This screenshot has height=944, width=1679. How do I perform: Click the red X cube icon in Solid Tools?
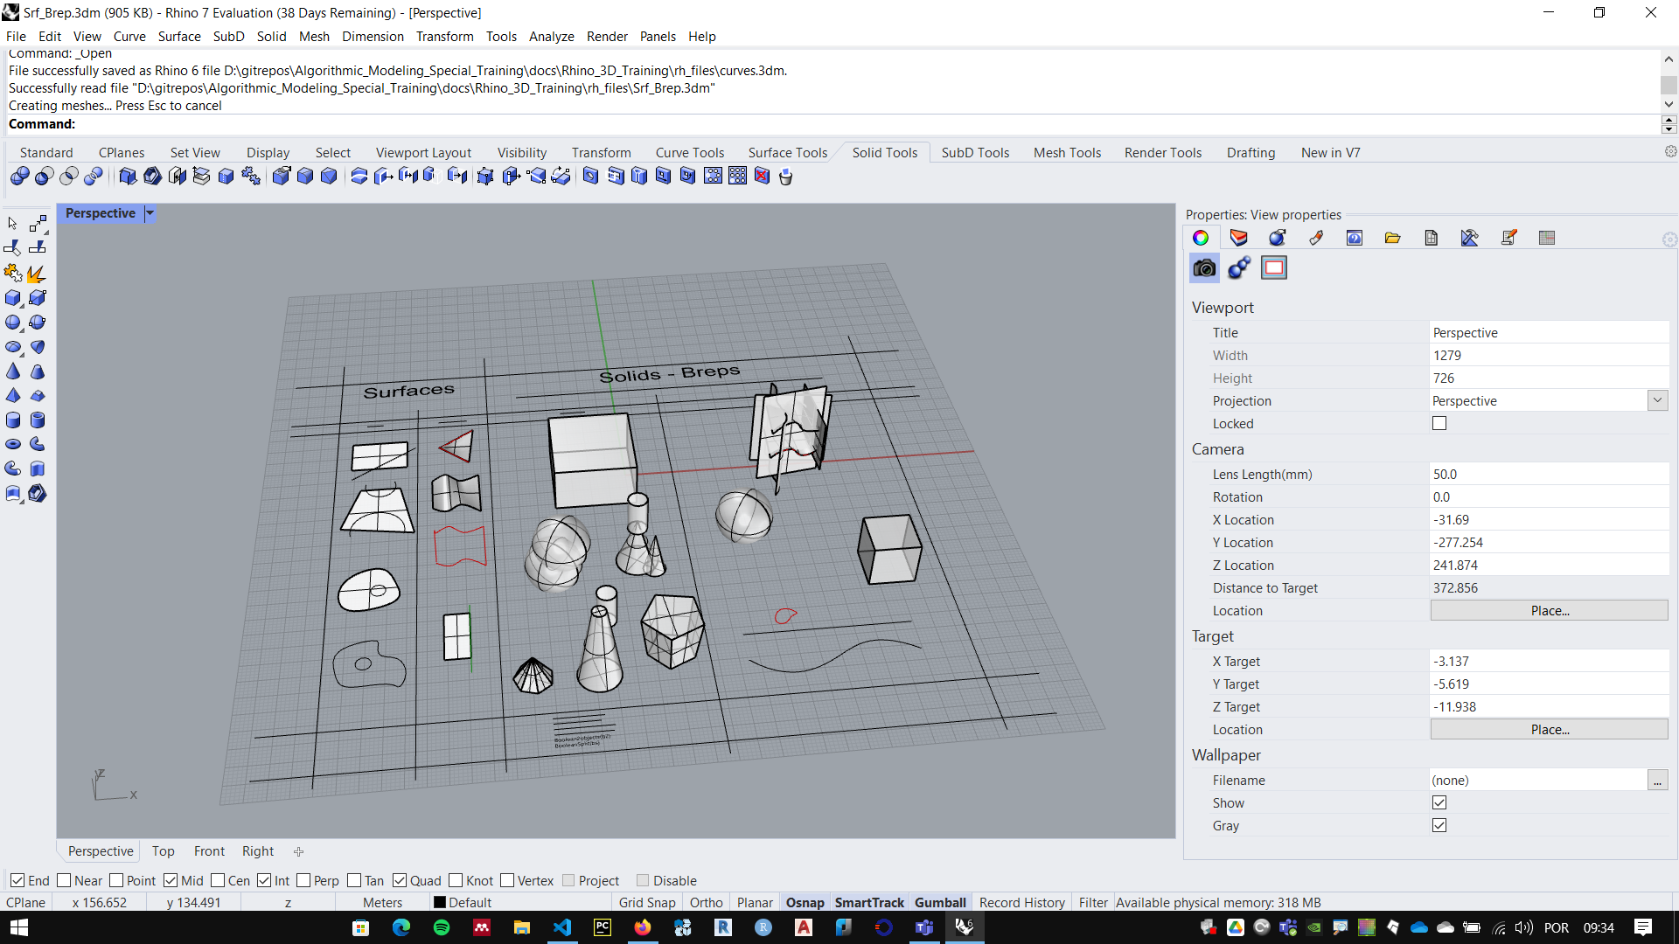click(762, 177)
